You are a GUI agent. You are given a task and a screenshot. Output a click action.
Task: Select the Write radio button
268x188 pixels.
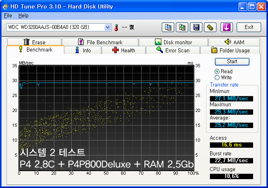[x=217, y=77]
